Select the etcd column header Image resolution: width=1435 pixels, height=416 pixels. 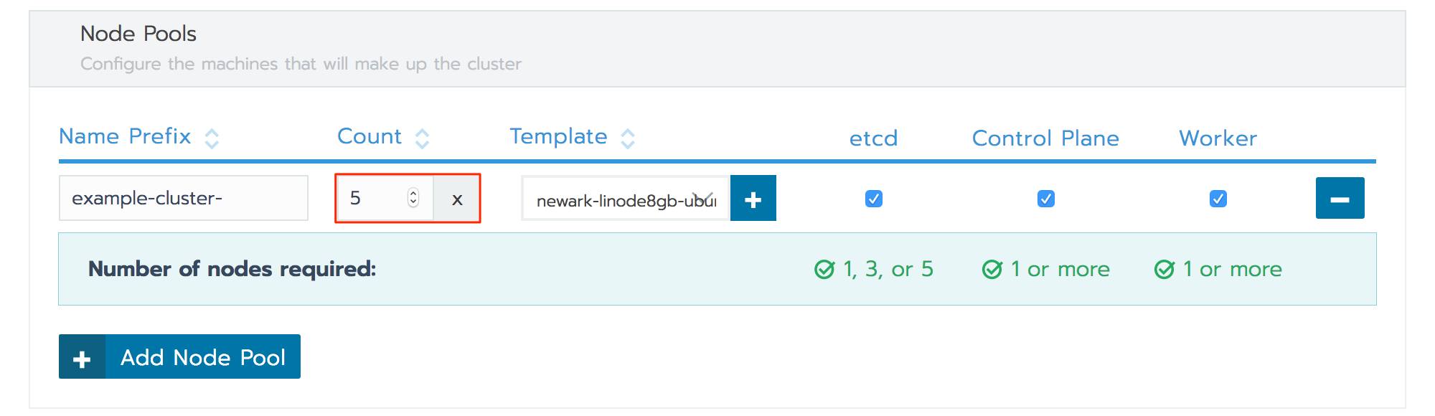point(872,138)
